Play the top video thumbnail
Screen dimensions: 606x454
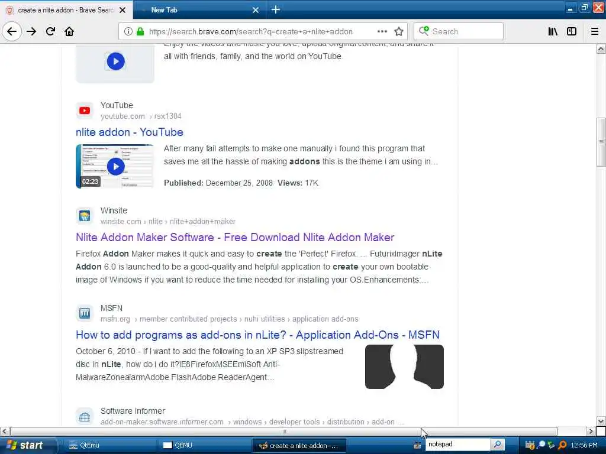click(x=115, y=61)
